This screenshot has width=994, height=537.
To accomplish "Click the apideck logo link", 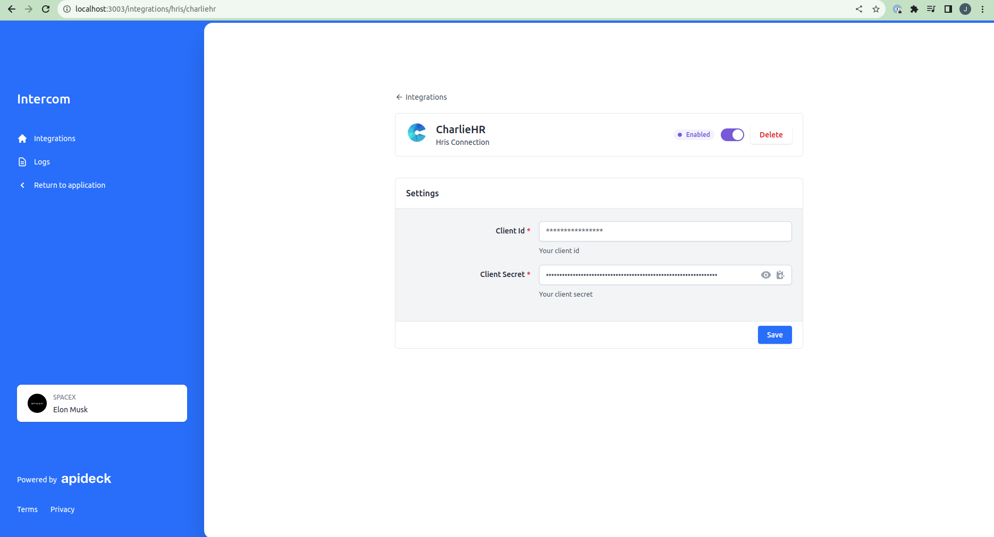I will tap(86, 479).
